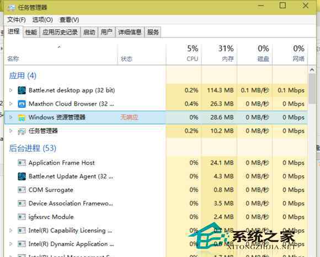Select the Battle.net desktop app (32 bit) row

(156, 90)
